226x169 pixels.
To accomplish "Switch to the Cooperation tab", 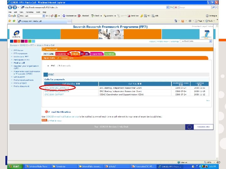I will point(63,54).
